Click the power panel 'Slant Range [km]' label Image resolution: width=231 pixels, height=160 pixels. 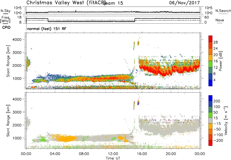(8, 61)
